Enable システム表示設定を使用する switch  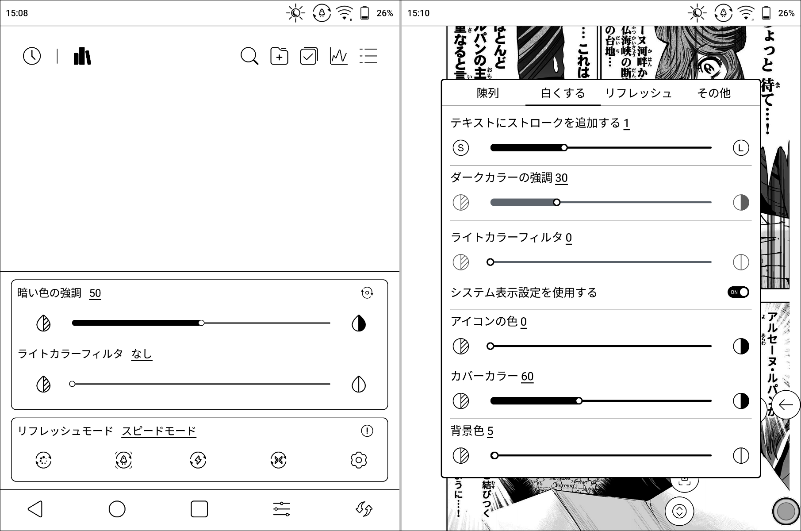tap(738, 292)
